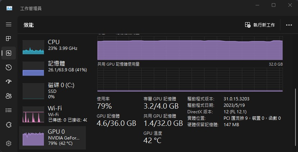Select the Wi-Fi performance item

click(x=54, y=113)
